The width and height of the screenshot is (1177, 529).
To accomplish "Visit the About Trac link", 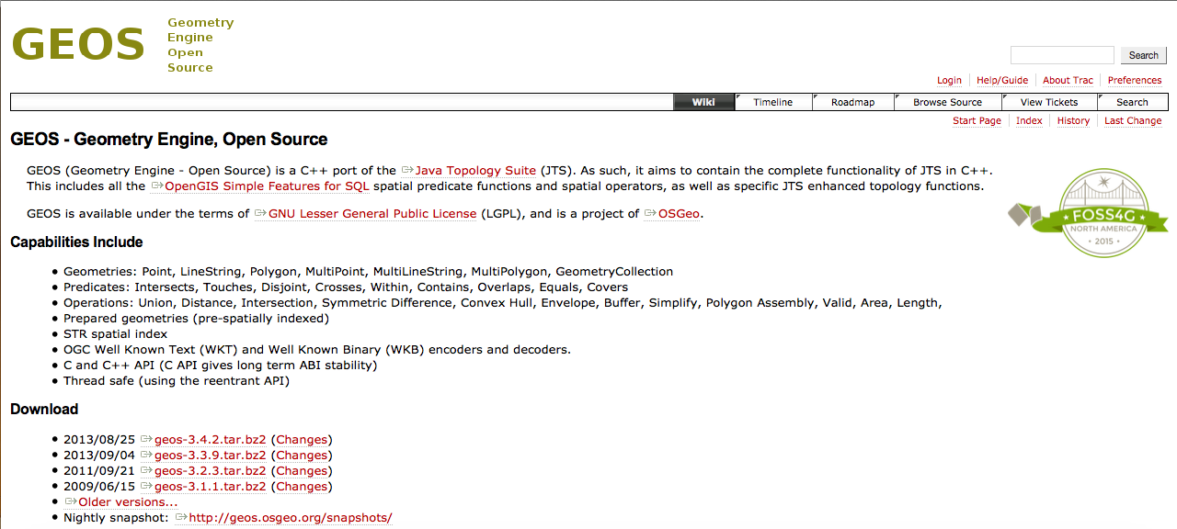I will coord(1068,81).
